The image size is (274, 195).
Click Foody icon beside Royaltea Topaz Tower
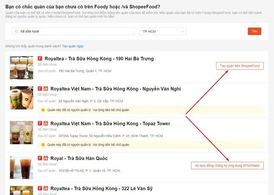tap(40, 123)
